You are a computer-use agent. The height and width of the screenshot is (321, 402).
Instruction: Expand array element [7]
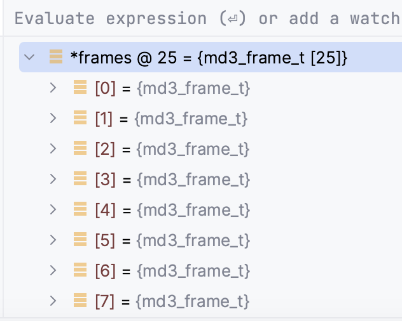53,301
